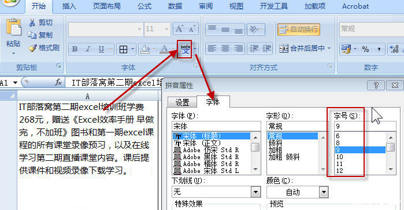Align text right

click(x=239, y=48)
